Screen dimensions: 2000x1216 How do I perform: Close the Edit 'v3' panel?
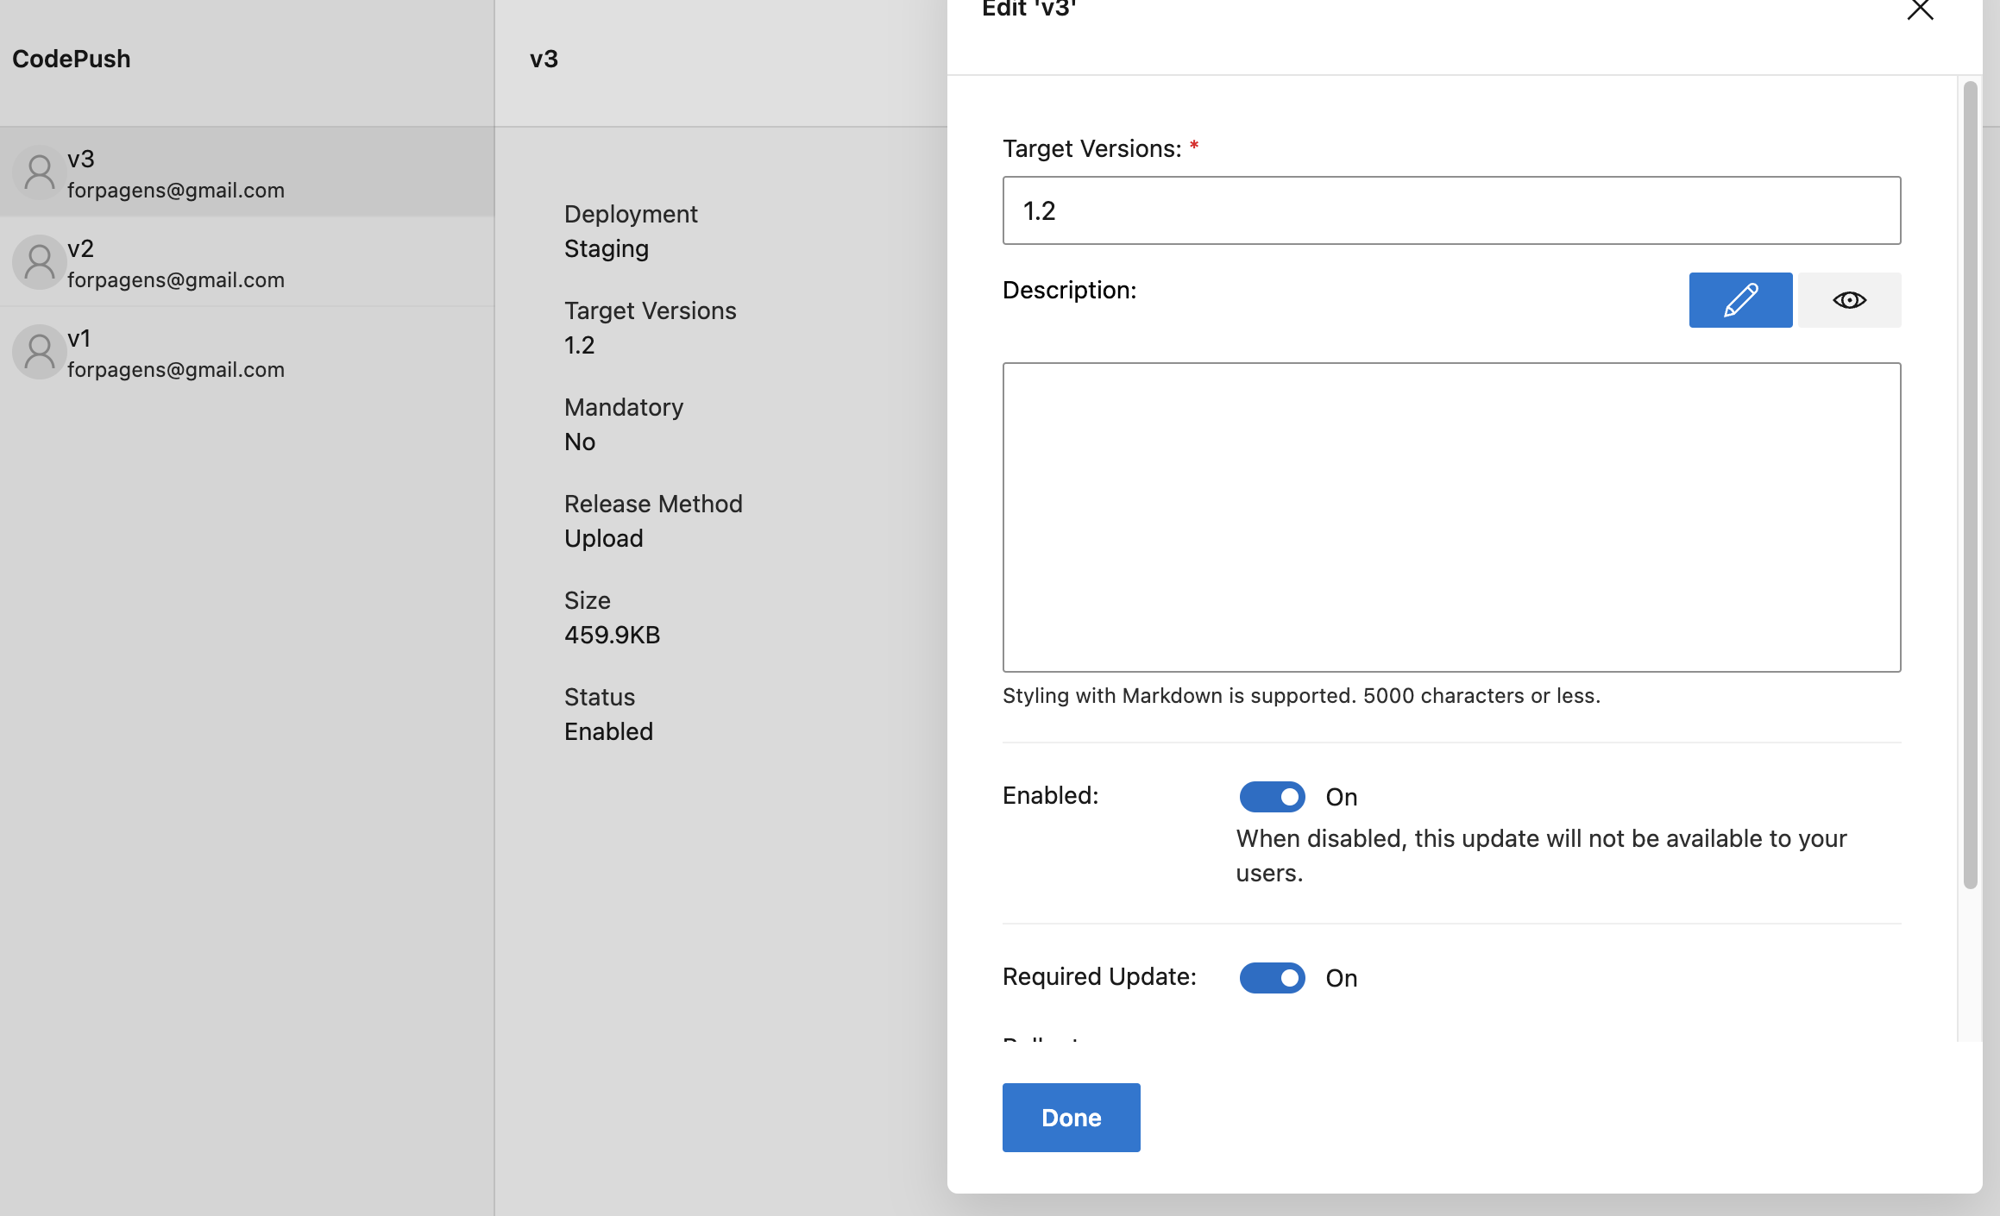(x=1919, y=10)
